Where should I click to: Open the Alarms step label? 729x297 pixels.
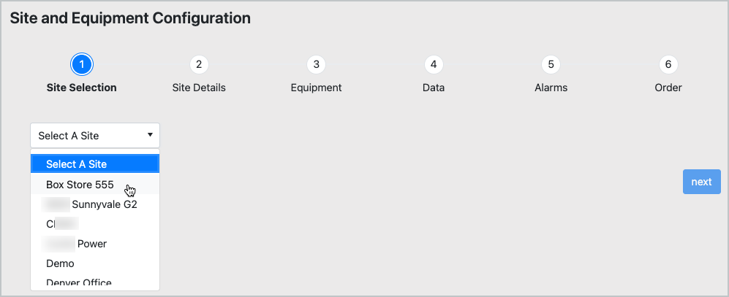pyautogui.click(x=551, y=88)
